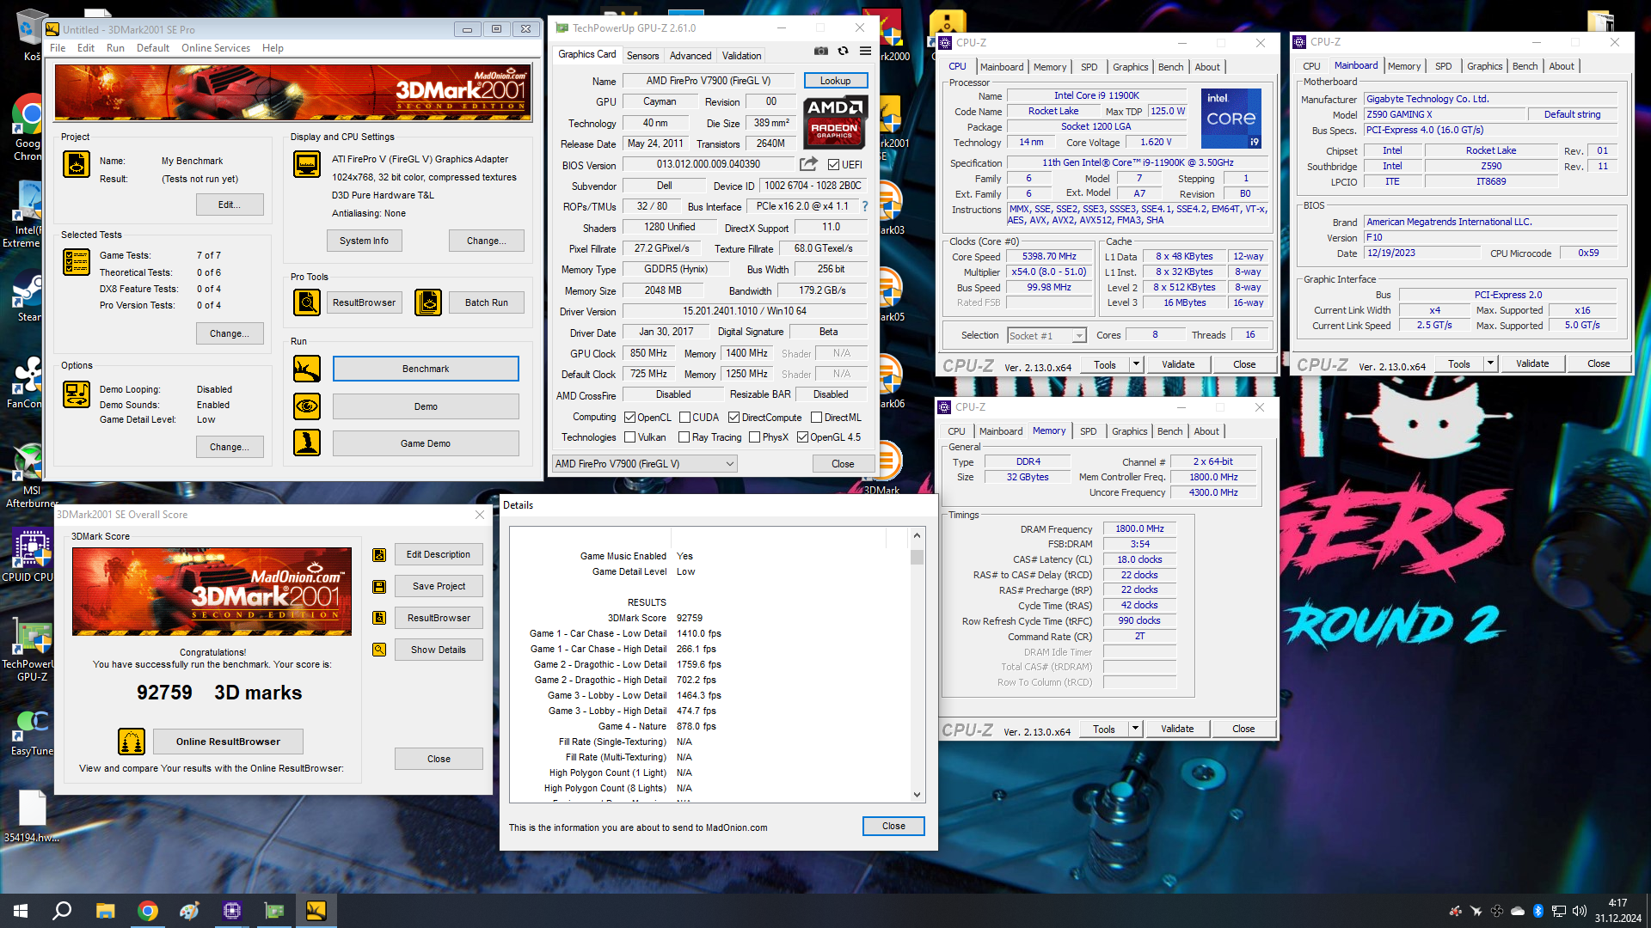Click Edit Description icon in score dialog
The height and width of the screenshot is (928, 1651).
(x=379, y=555)
